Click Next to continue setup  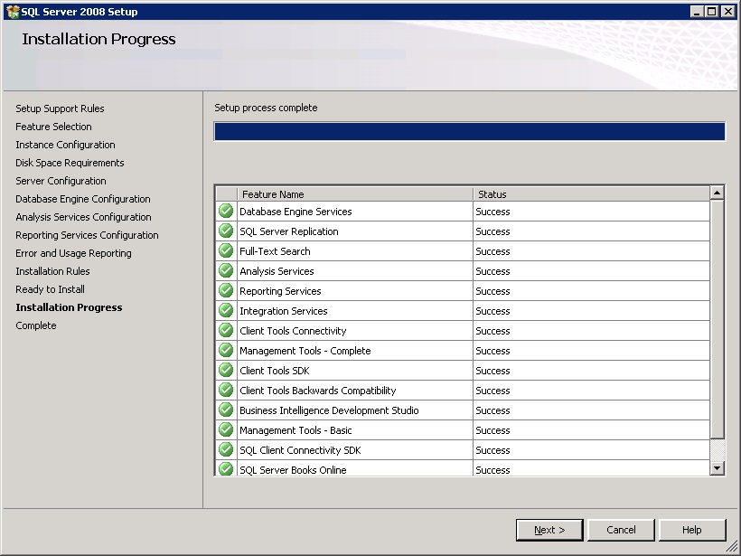(x=549, y=530)
